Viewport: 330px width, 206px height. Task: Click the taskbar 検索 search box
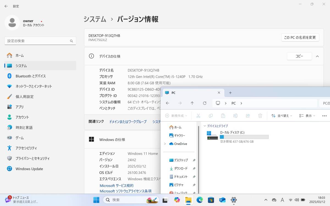tap(131, 200)
